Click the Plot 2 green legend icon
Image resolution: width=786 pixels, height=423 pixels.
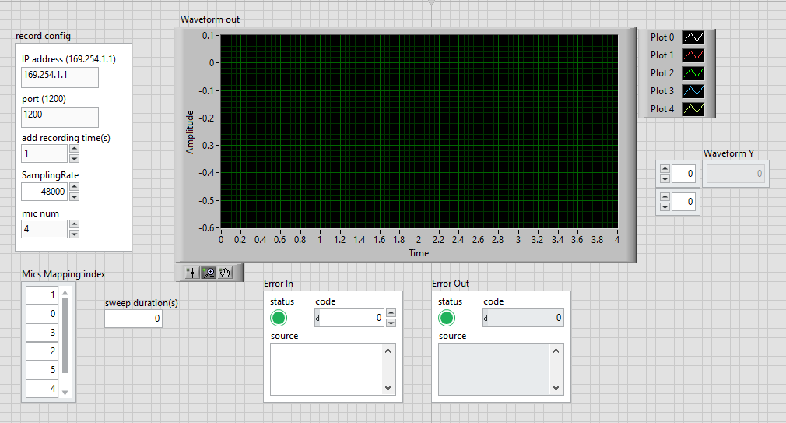click(x=693, y=73)
